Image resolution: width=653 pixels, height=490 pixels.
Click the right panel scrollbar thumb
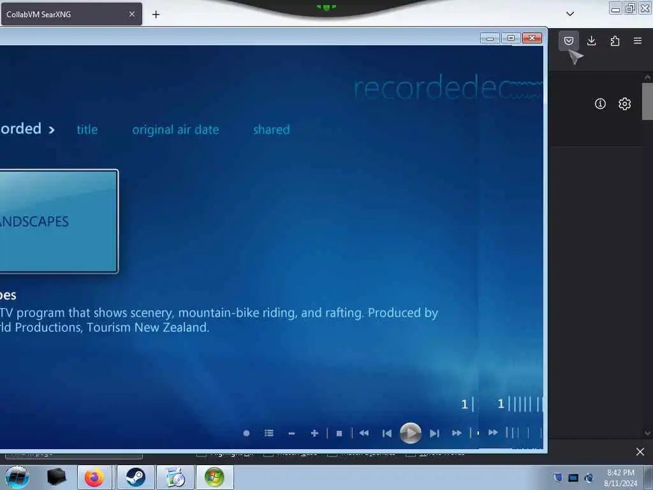click(647, 101)
